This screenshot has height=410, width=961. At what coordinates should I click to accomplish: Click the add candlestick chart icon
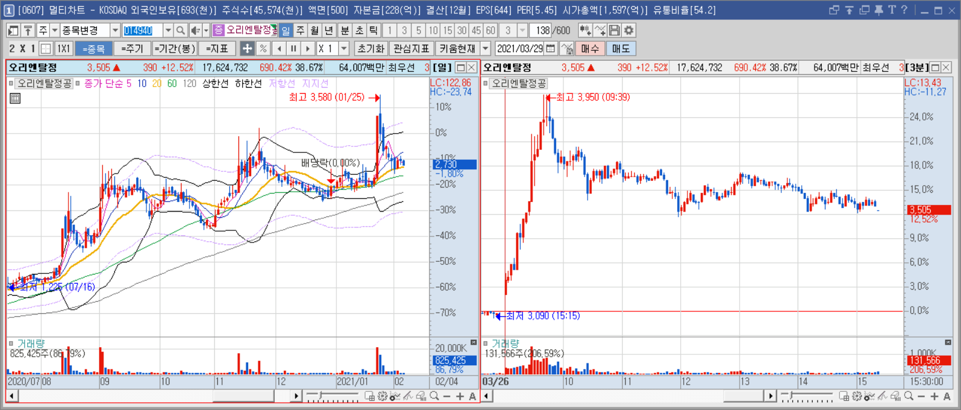(585, 30)
